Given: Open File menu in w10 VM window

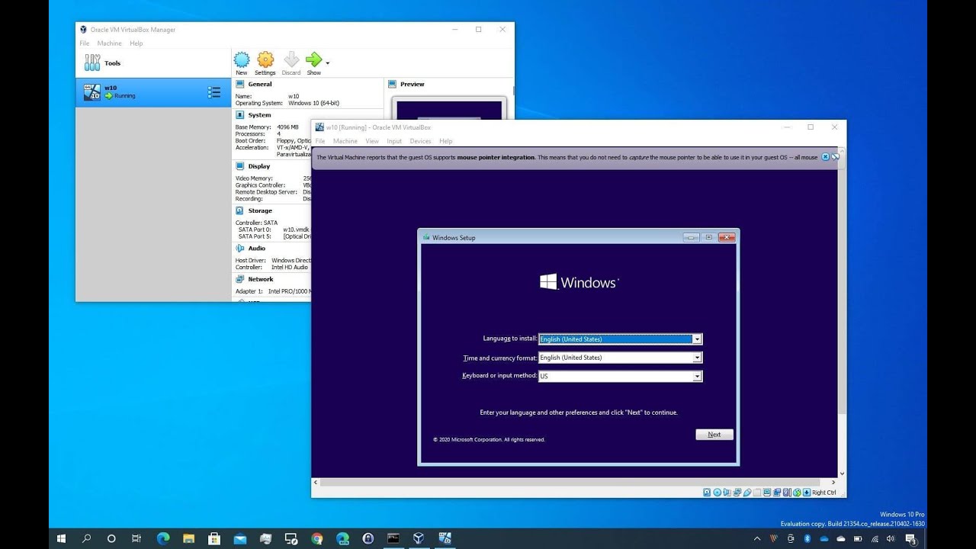Looking at the screenshot, I should pyautogui.click(x=320, y=141).
